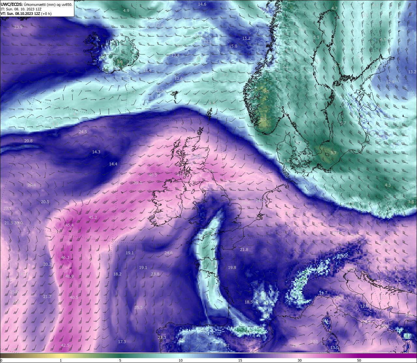Click the map value '3.6' over Iceland

coord(120,62)
